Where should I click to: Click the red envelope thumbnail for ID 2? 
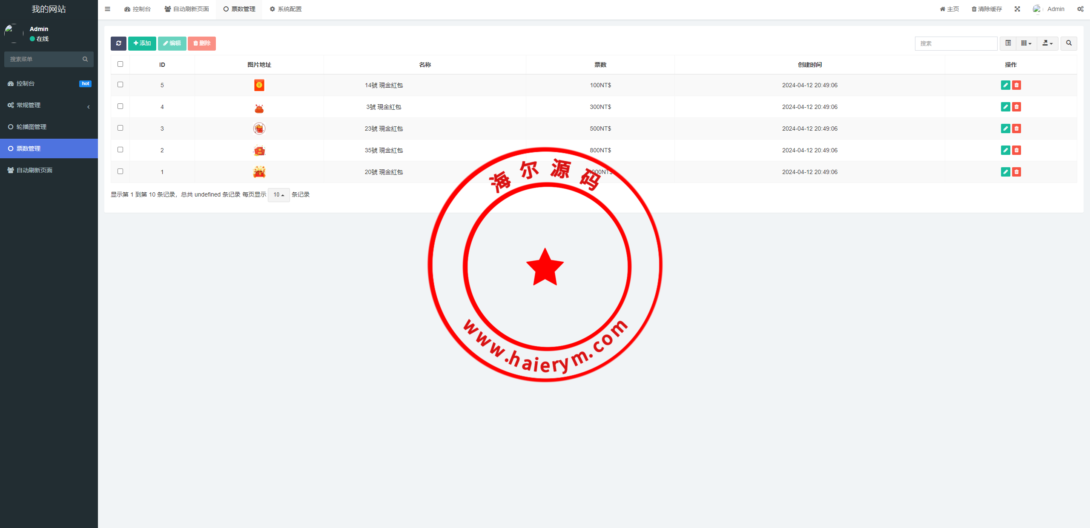click(259, 151)
